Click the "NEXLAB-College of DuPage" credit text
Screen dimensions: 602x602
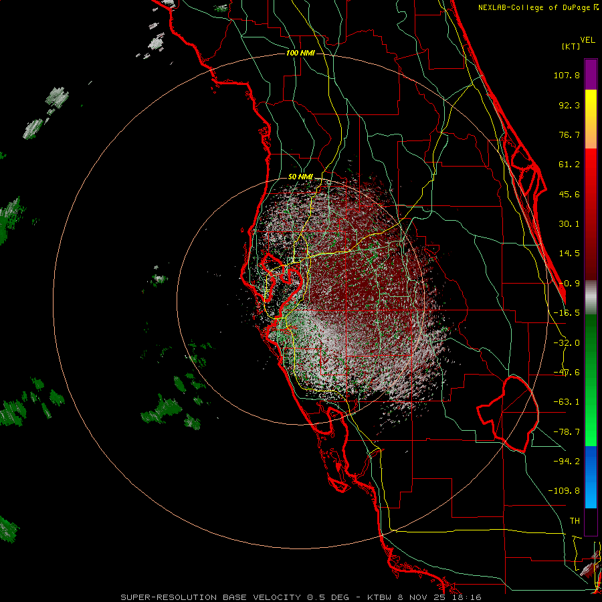534,7
